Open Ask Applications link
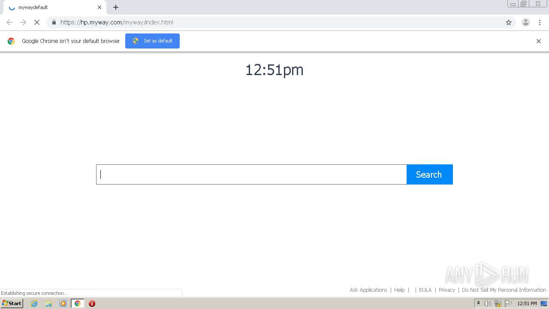The image size is (549, 309). (368, 290)
